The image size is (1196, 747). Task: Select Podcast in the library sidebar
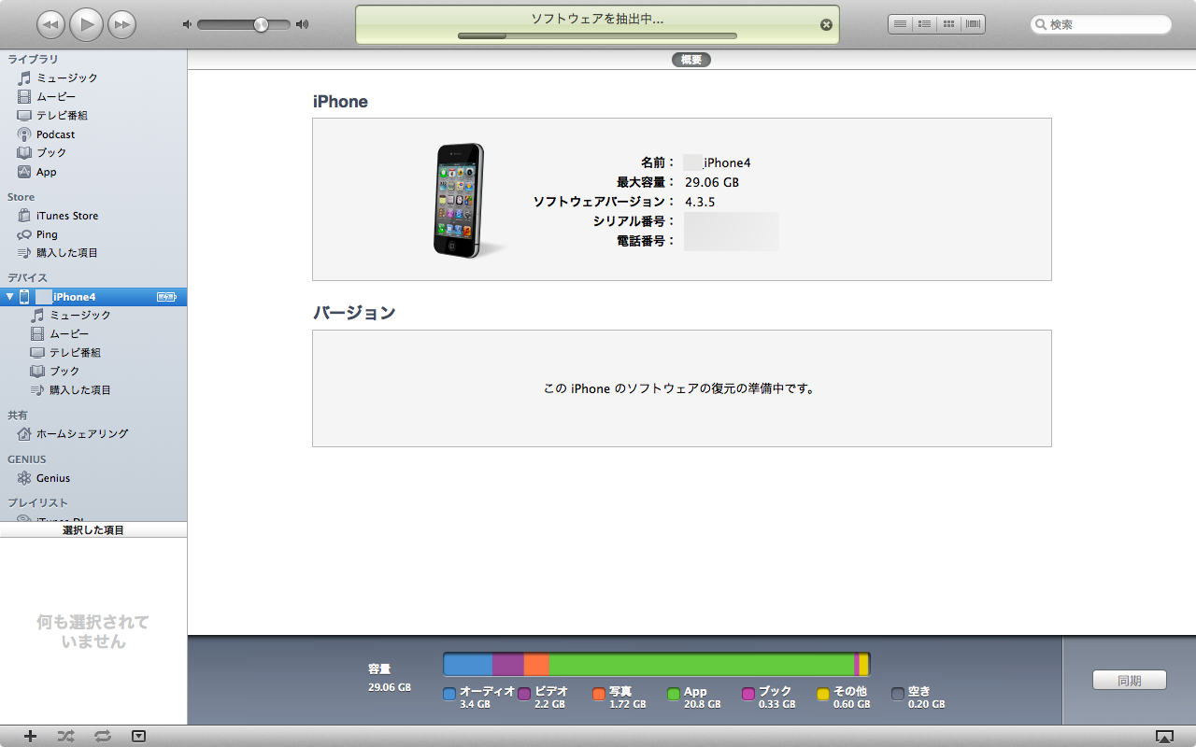(55, 134)
